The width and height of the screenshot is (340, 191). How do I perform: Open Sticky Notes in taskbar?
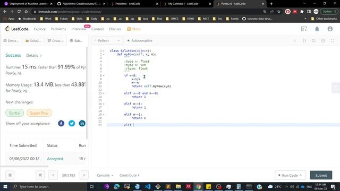pos(208,186)
